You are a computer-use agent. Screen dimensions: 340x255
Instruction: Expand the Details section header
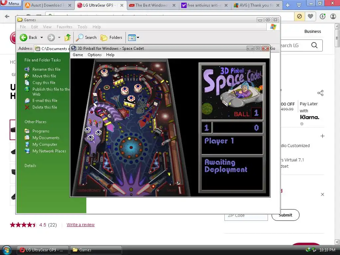30,166
